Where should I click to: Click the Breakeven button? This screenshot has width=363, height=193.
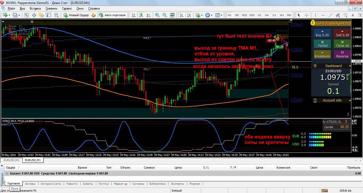pos(322,54)
